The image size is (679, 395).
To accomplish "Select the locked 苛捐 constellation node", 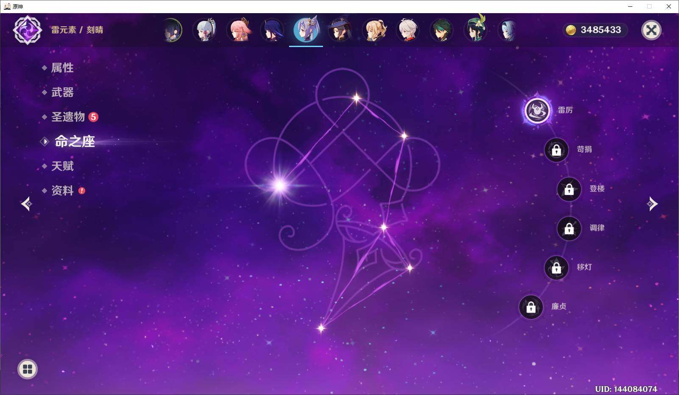I will point(556,150).
